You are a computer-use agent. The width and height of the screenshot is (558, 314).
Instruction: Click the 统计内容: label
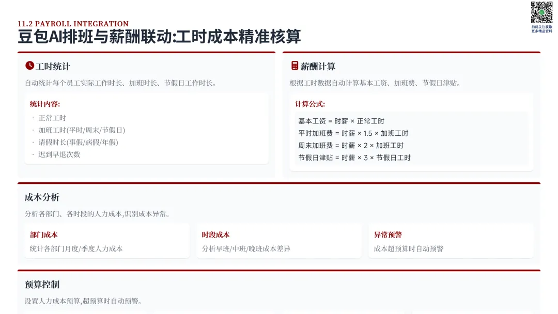(x=45, y=104)
